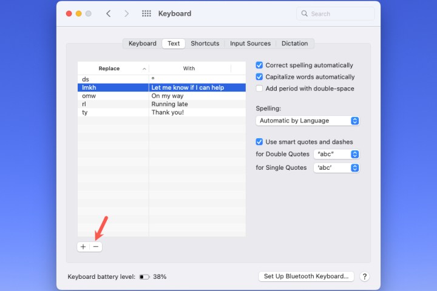Switch to the Shortcuts tab
The image size is (437, 291).
[205, 44]
